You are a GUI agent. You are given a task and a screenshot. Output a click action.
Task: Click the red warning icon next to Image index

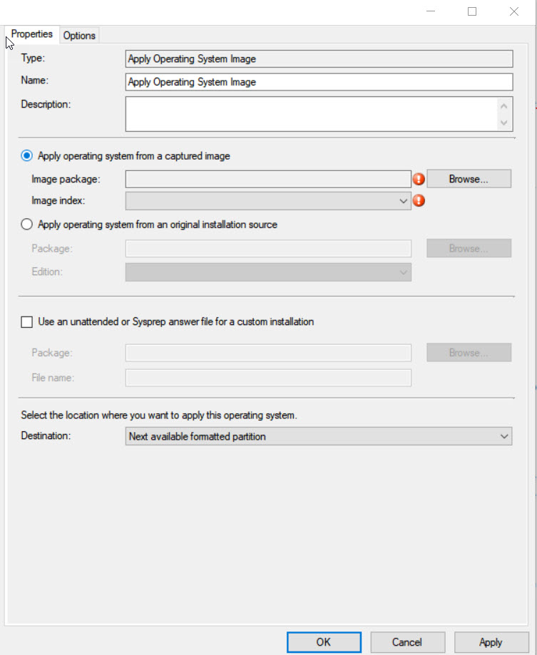pos(419,201)
